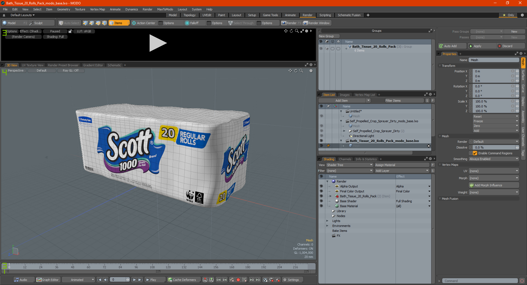The width and height of the screenshot is (527, 285).
Task: Expand the Lights shader tree item
Action: 327,221
